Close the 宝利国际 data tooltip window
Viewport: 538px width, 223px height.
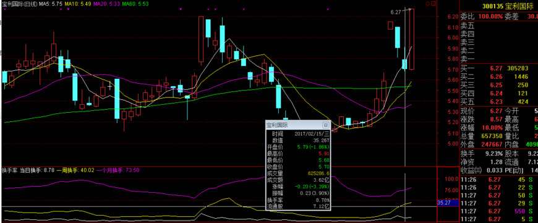point(326,125)
